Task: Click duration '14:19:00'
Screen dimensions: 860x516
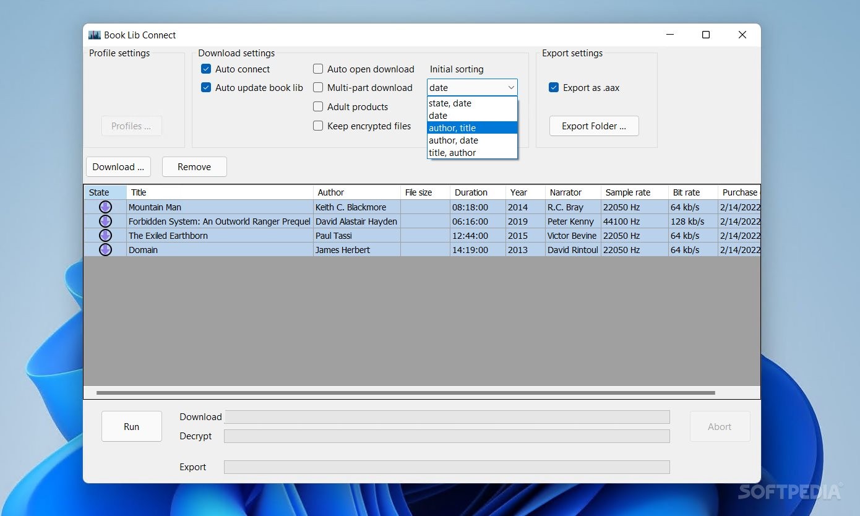Action: coord(478,250)
